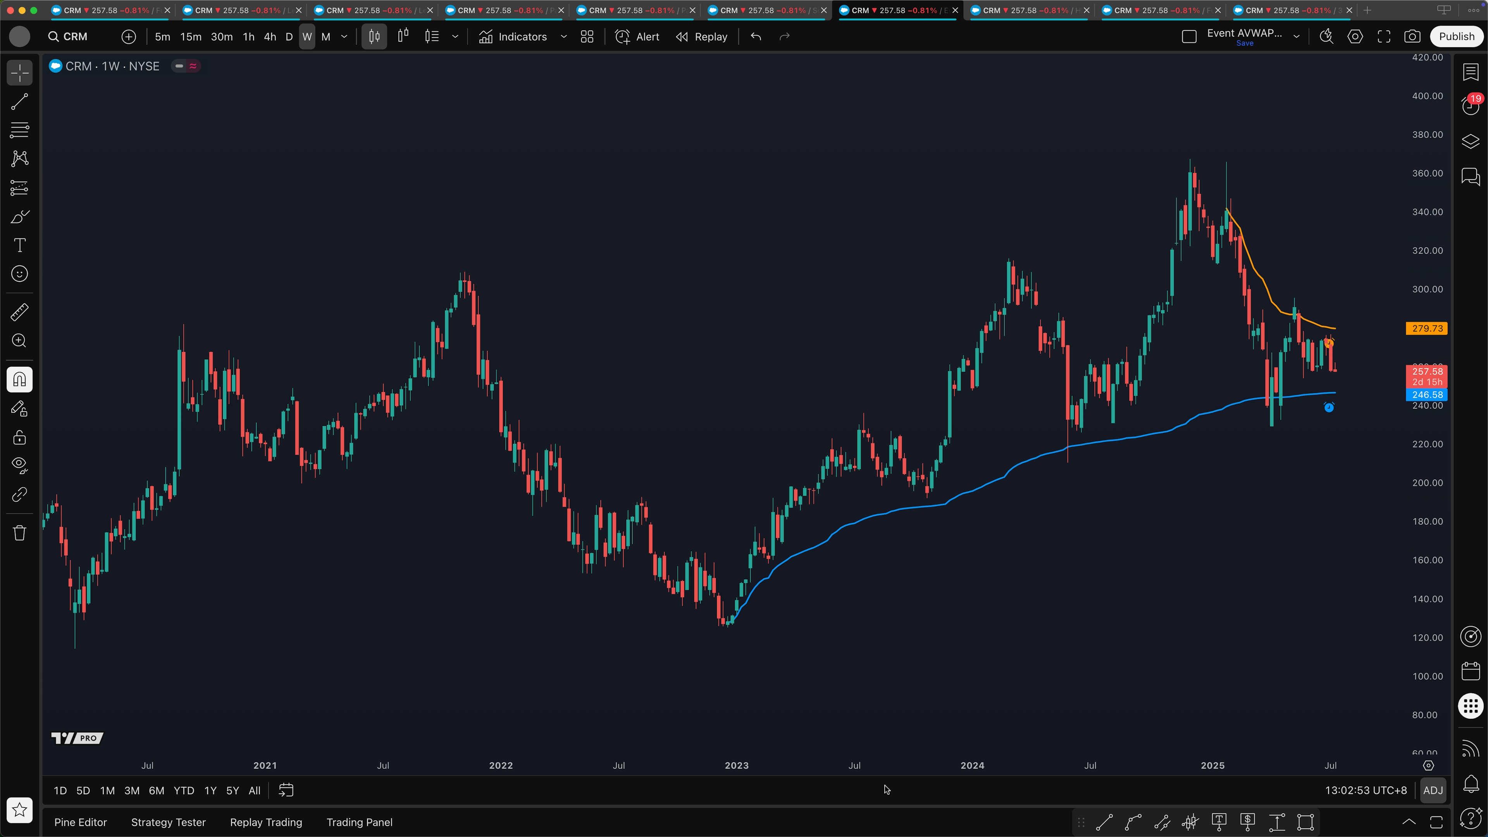1488x837 pixels.
Task: Select the monthly M timeframe
Action: 326,37
